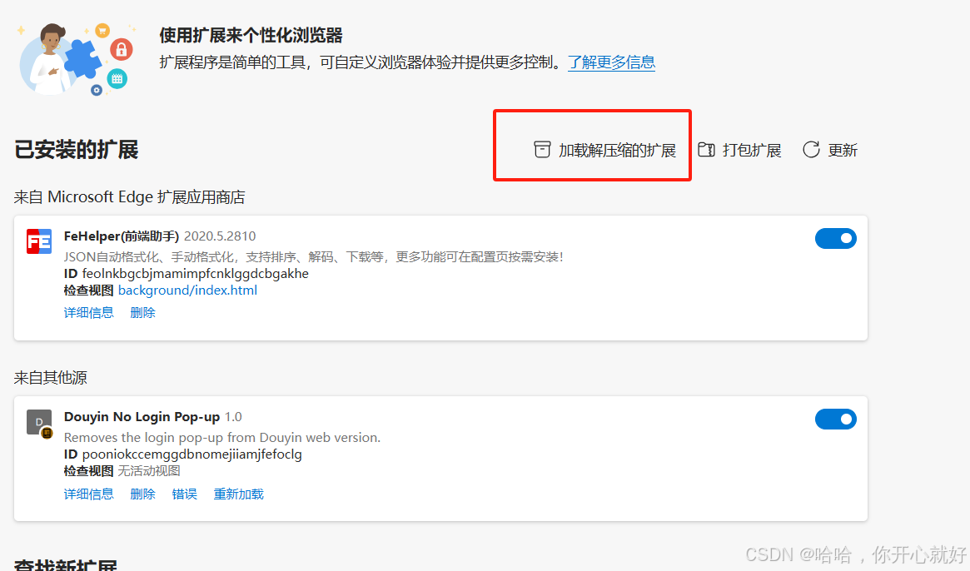Open FeHelper background/index.html inspect view
970x571 pixels.
coord(187,290)
